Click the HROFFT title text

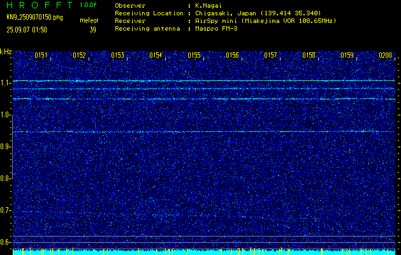click(x=40, y=5)
